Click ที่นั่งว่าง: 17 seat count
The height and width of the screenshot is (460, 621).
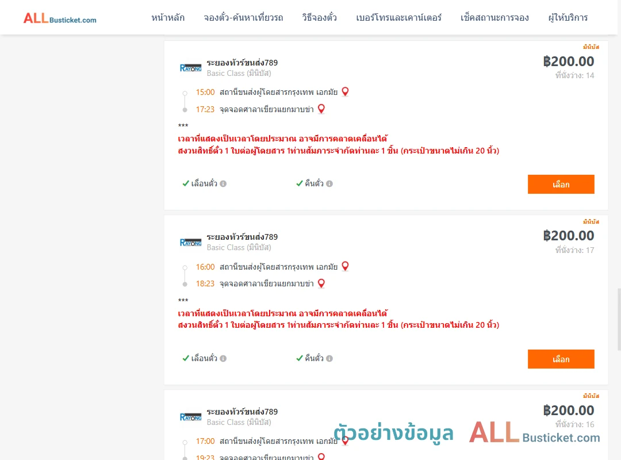pos(574,250)
